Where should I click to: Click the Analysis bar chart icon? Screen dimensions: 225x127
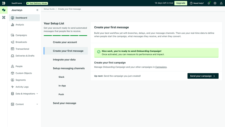tap(12, 25)
